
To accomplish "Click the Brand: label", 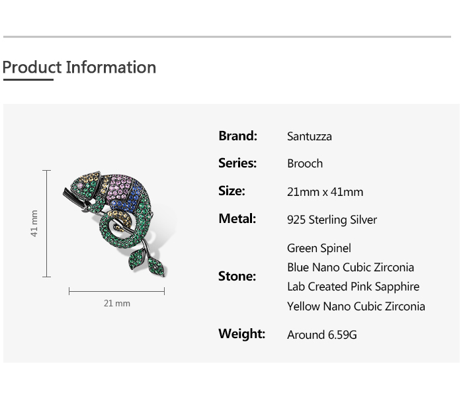I will coord(237,136).
